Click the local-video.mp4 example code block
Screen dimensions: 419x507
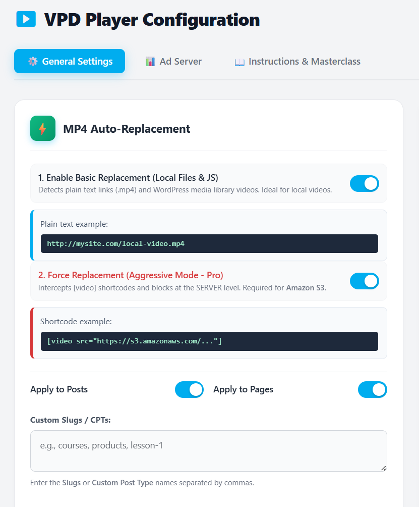pos(209,243)
